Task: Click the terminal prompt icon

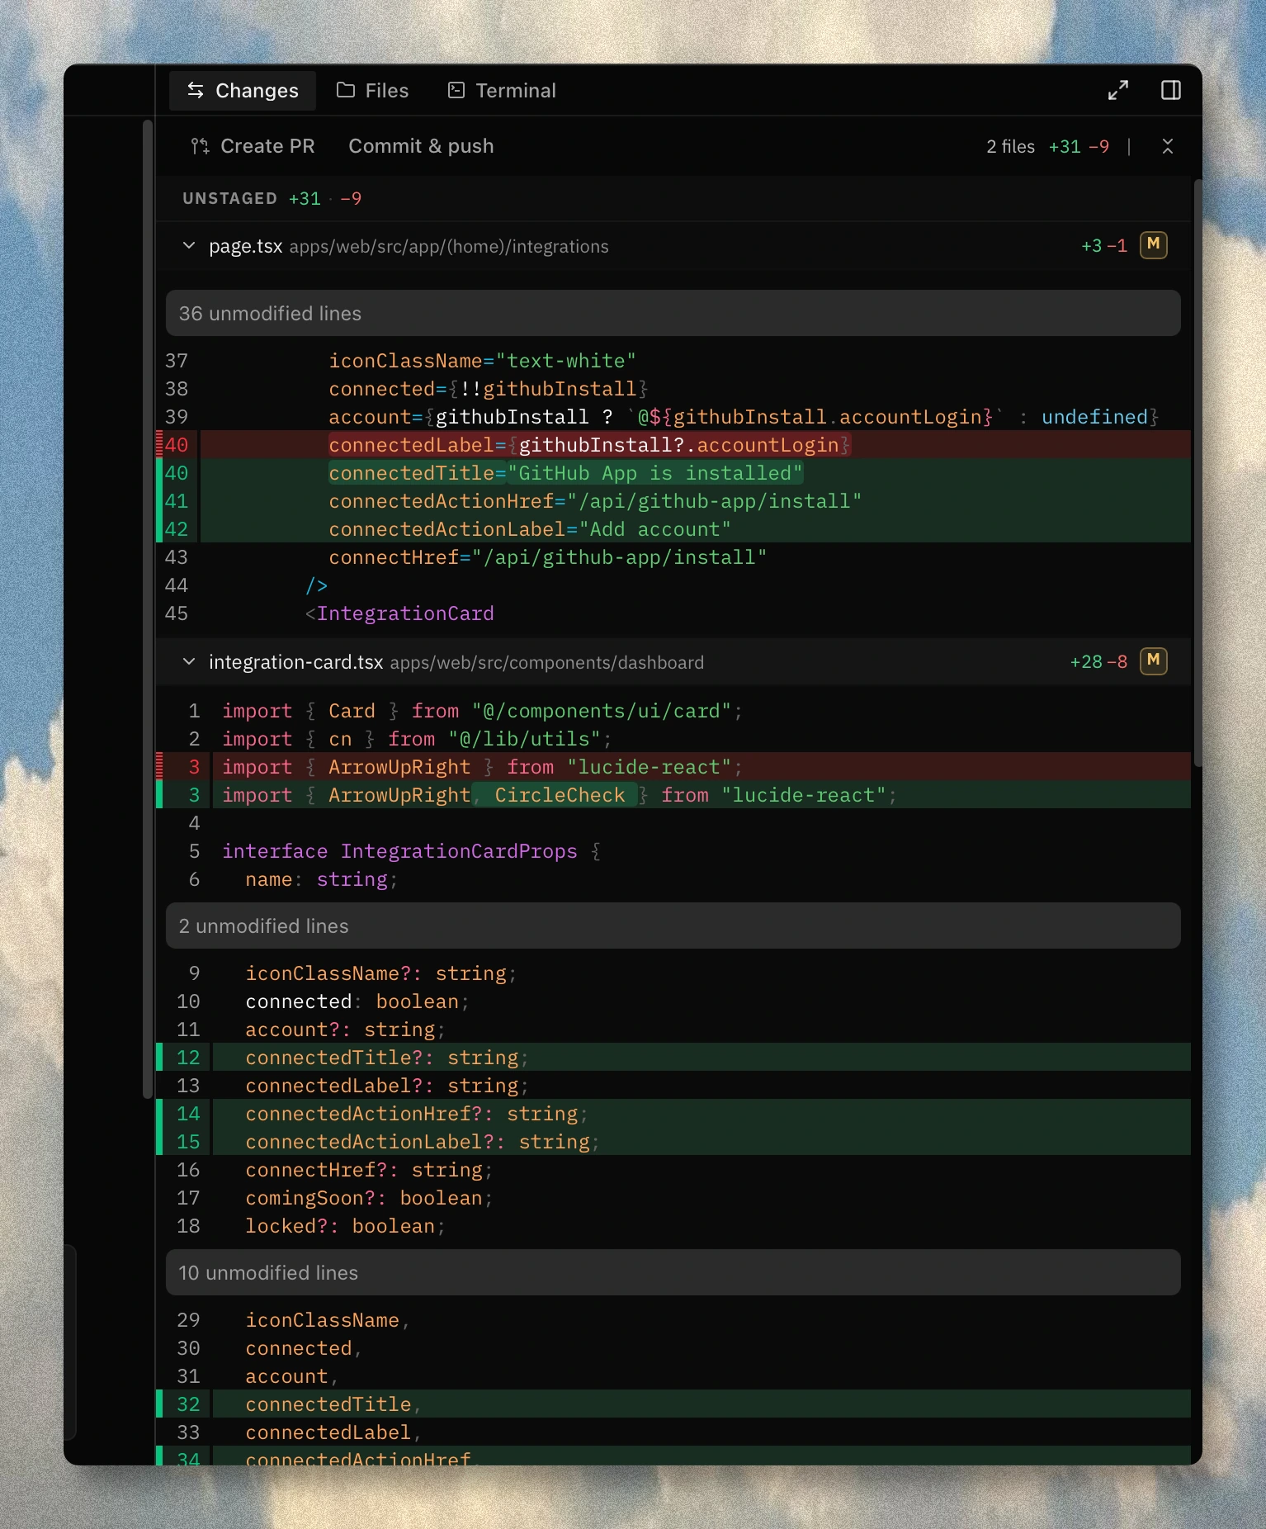Action: 456,90
